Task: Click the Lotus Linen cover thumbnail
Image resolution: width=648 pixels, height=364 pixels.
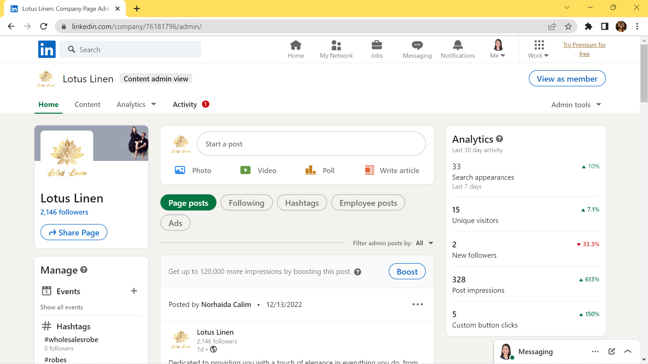Action: click(91, 143)
